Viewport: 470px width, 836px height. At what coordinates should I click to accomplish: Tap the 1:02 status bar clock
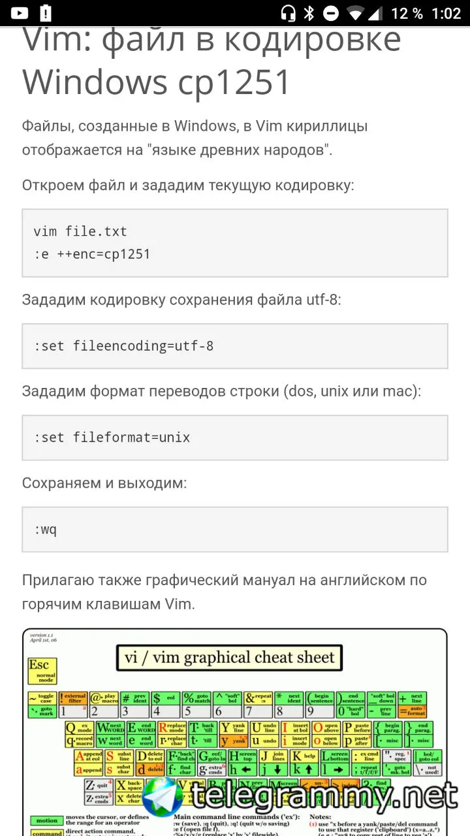tap(446, 13)
